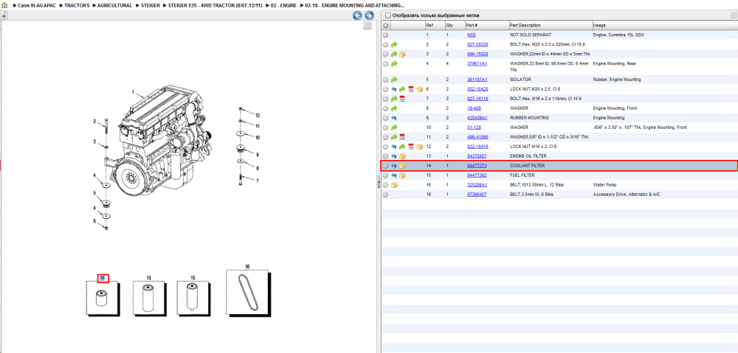Click red notes icon on 496-41066 row
Image resolution: width=738 pixels, height=353 pixels.
tap(402, 137)
